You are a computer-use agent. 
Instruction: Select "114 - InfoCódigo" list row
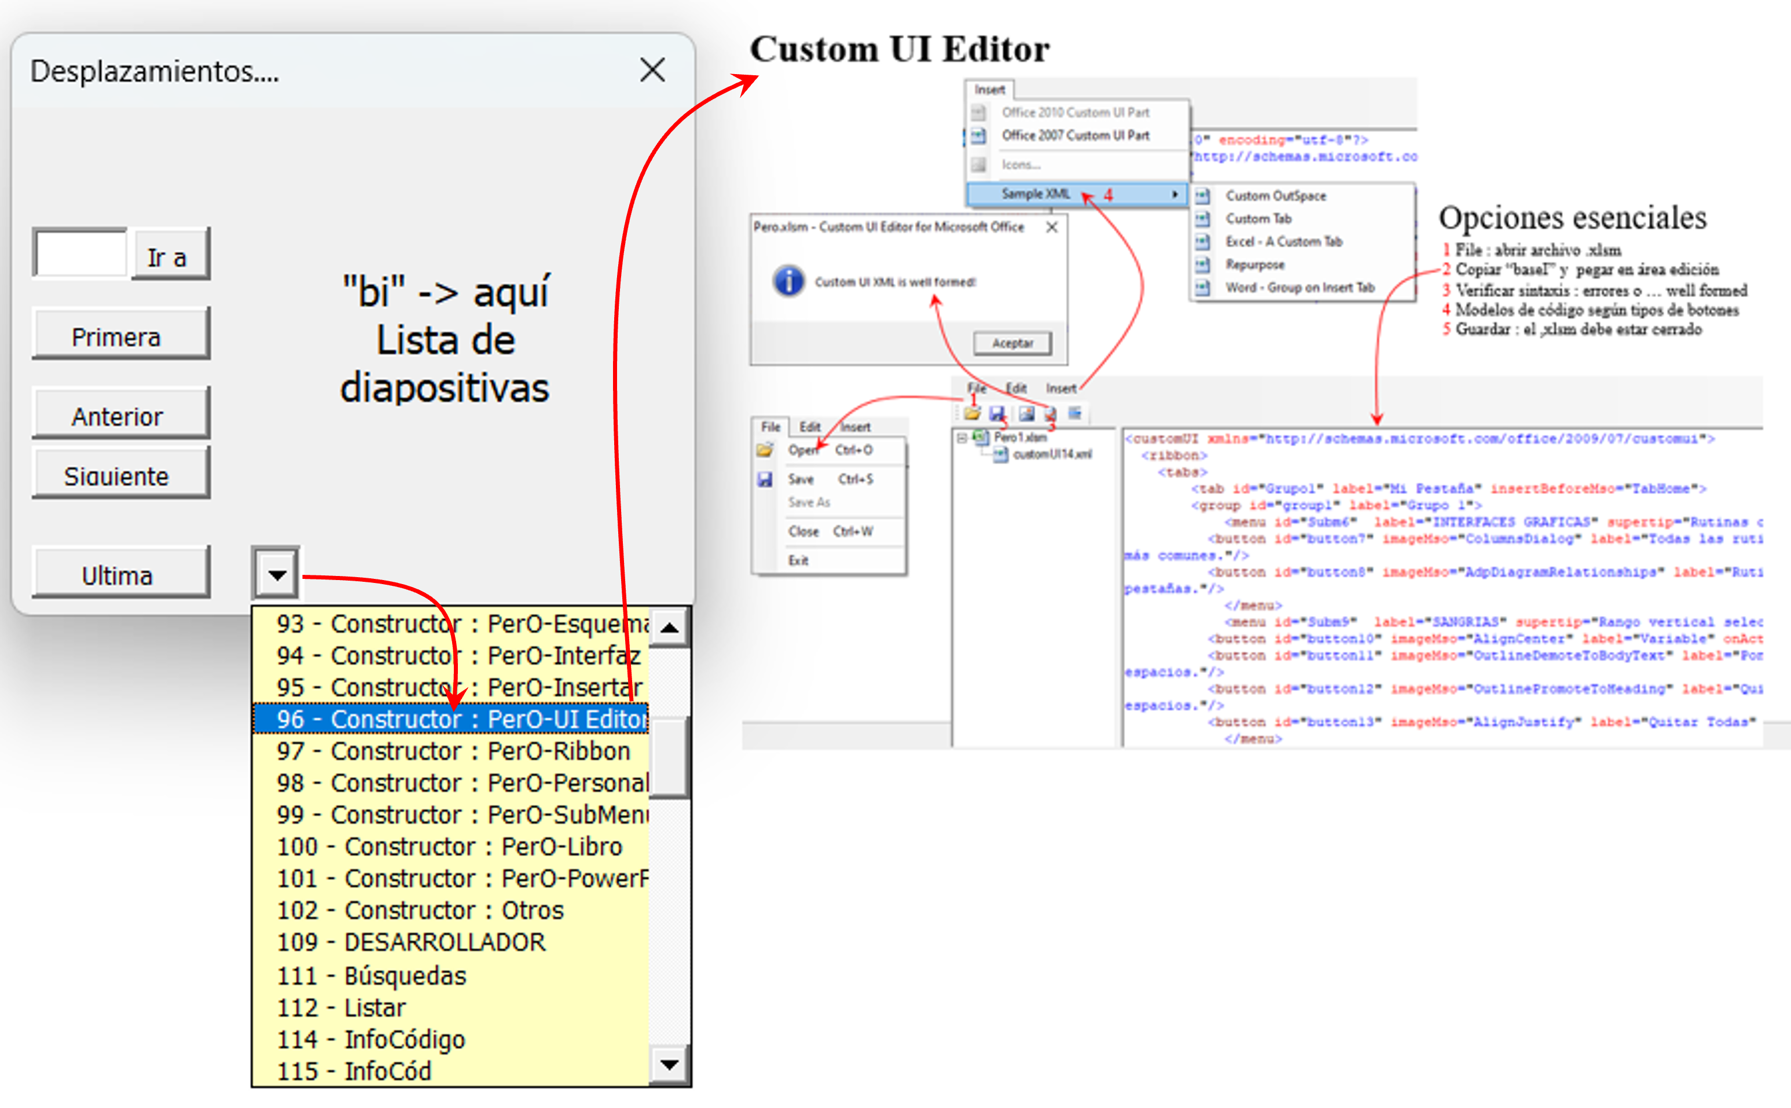click(452, 1039)
